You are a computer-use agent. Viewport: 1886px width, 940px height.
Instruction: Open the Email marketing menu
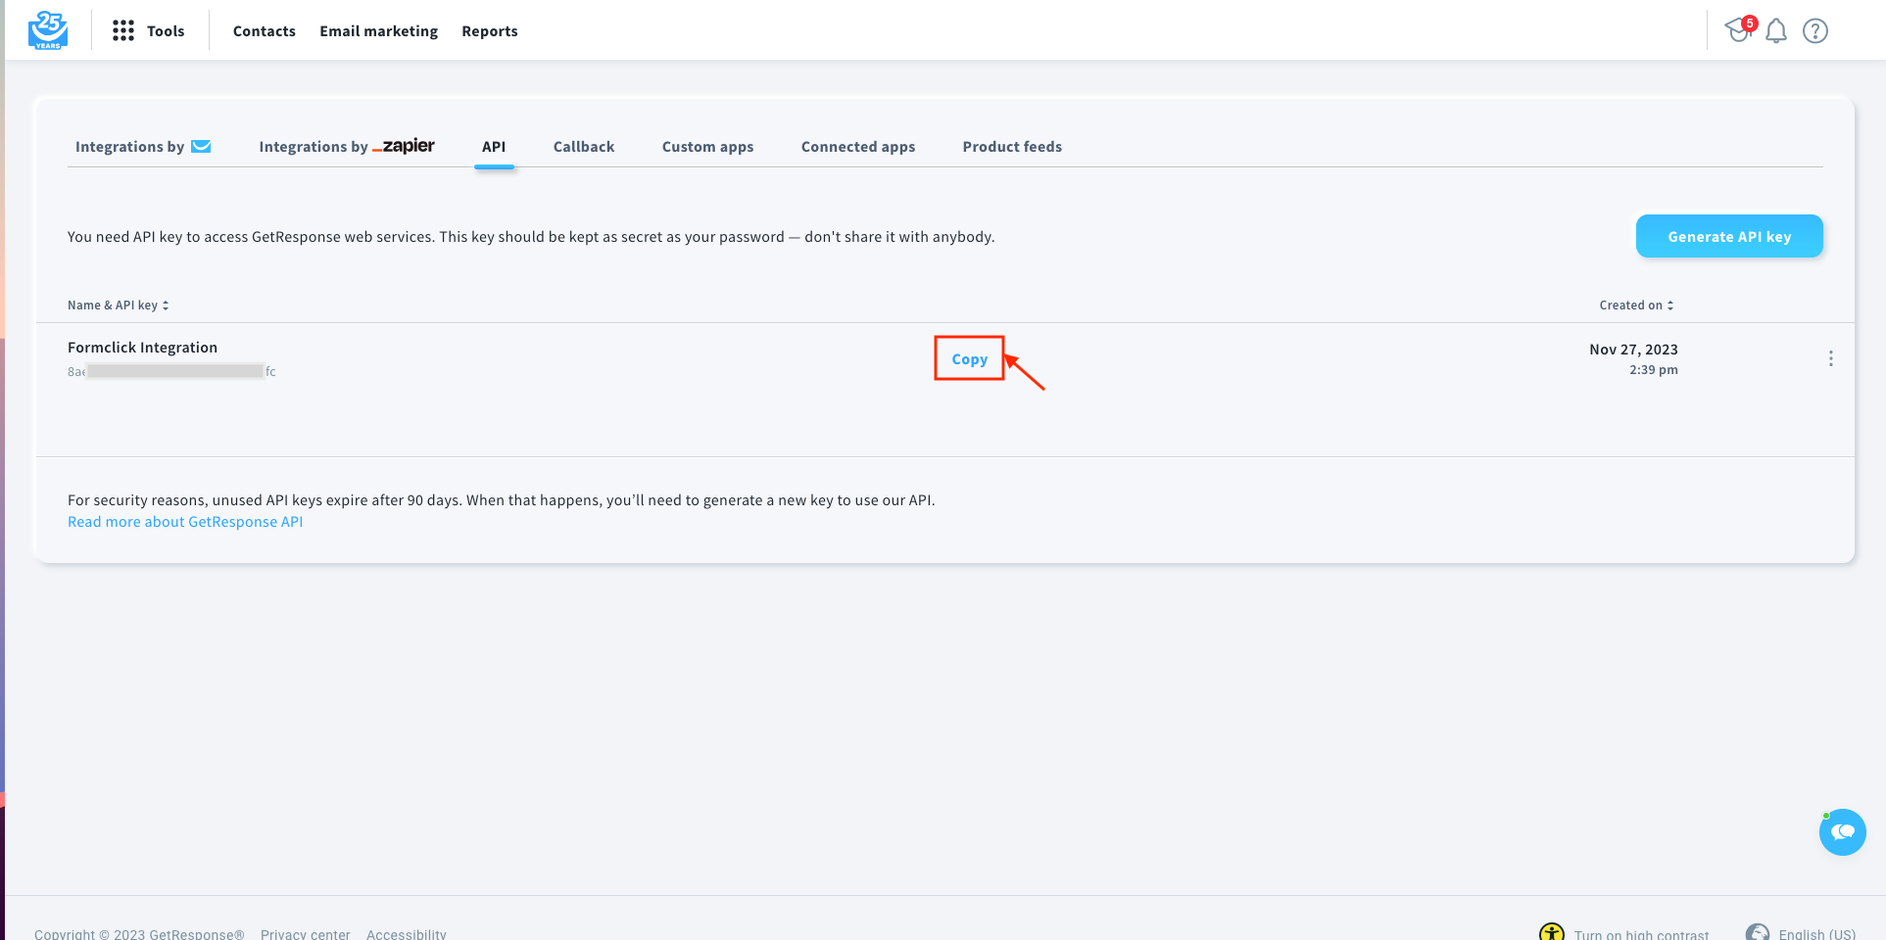(x=379, y=31)
